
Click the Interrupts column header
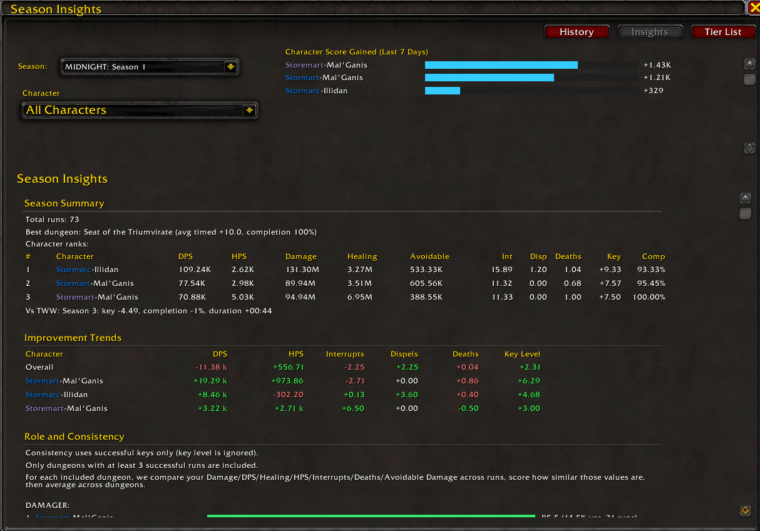345,354
